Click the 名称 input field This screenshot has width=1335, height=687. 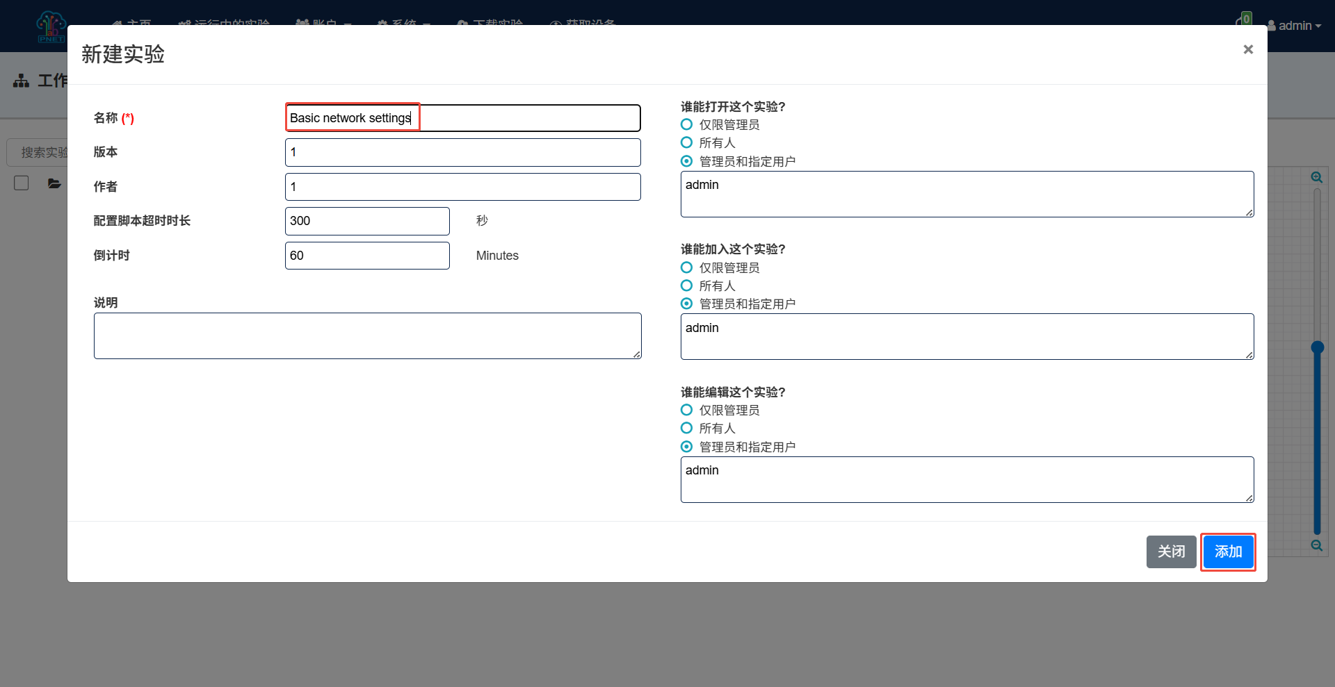(462, 118)
